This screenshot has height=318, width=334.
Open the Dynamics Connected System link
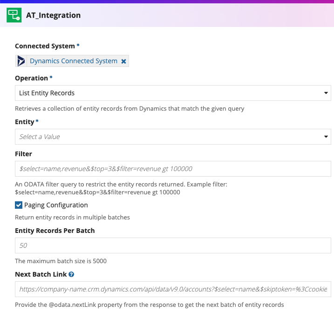tap(74, 61)
